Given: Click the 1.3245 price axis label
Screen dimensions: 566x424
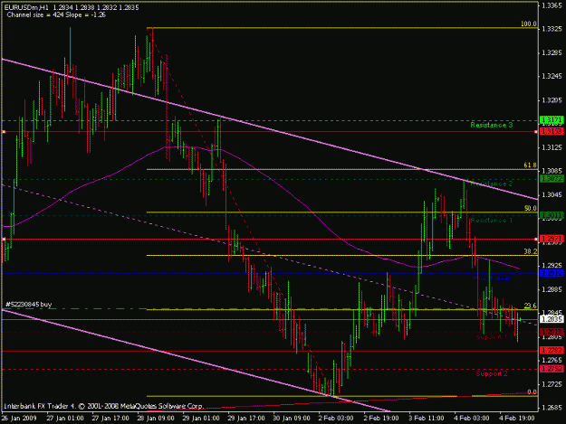Looking at the screenshot, I should 552,76.
